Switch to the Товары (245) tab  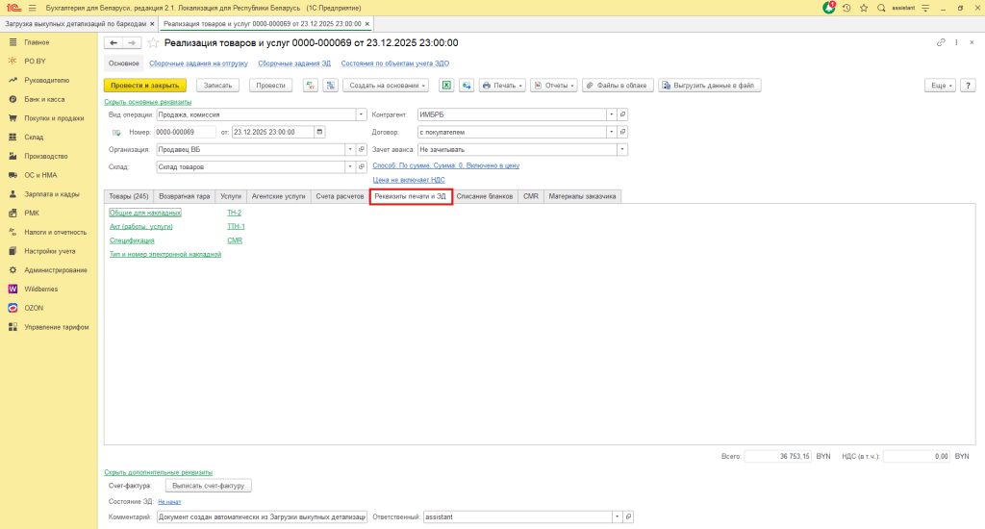pyautogui.click(x=126, y=196)
